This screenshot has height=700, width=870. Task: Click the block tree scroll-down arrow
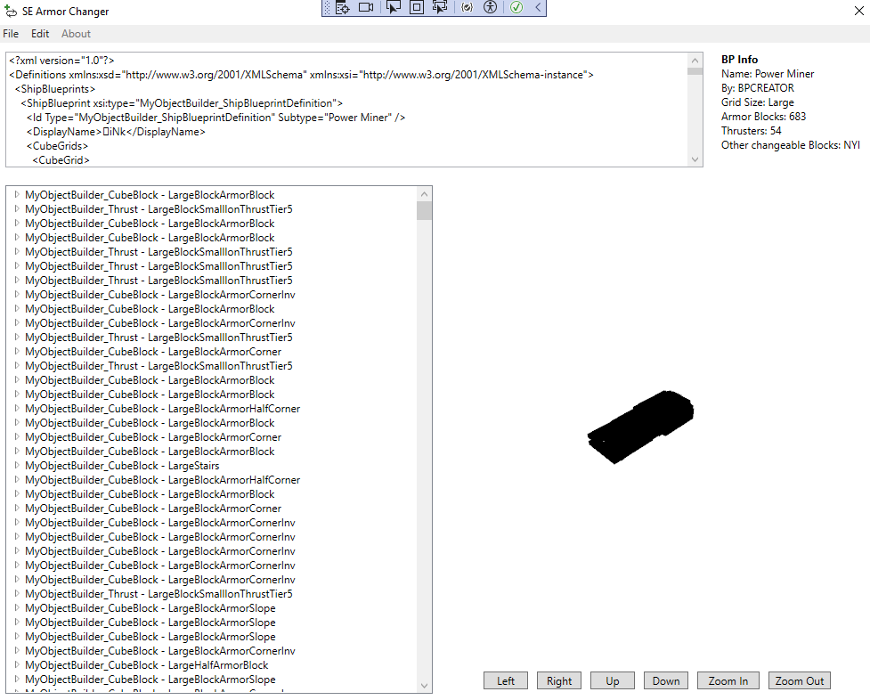424,686
